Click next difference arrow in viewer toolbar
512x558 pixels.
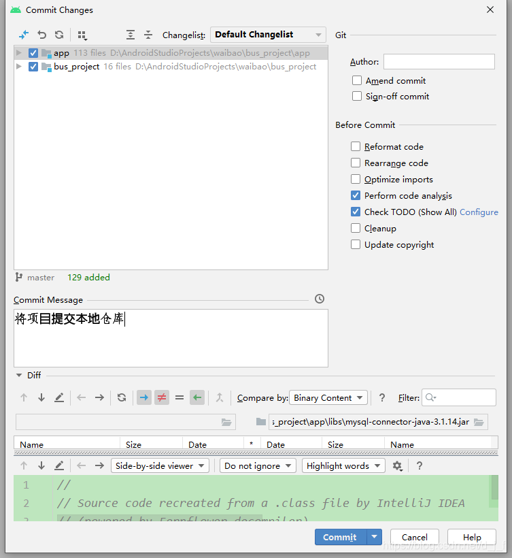[x=41, y=465]
